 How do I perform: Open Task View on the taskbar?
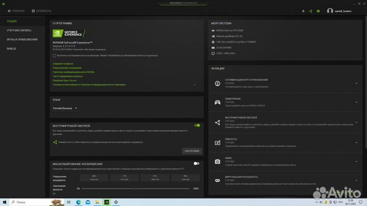(x=69, y=202)
